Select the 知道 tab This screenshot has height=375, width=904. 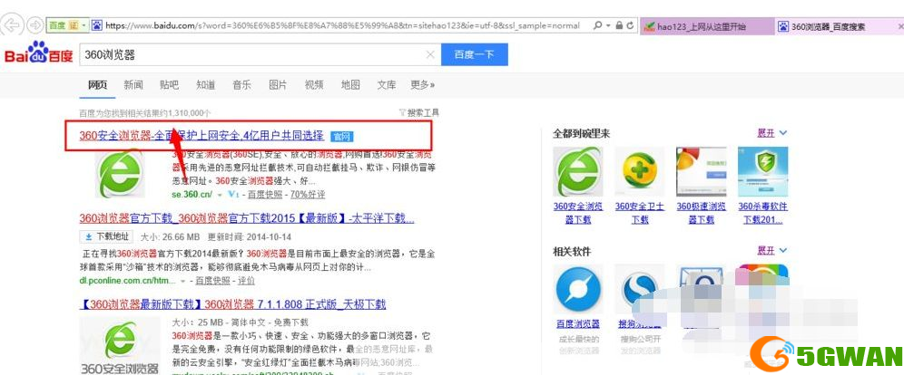206,85
